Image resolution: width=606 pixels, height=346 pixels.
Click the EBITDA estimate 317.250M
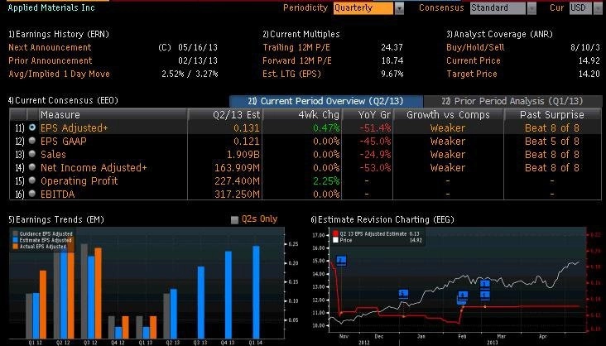pyautogui.click(x=237, y=194)
